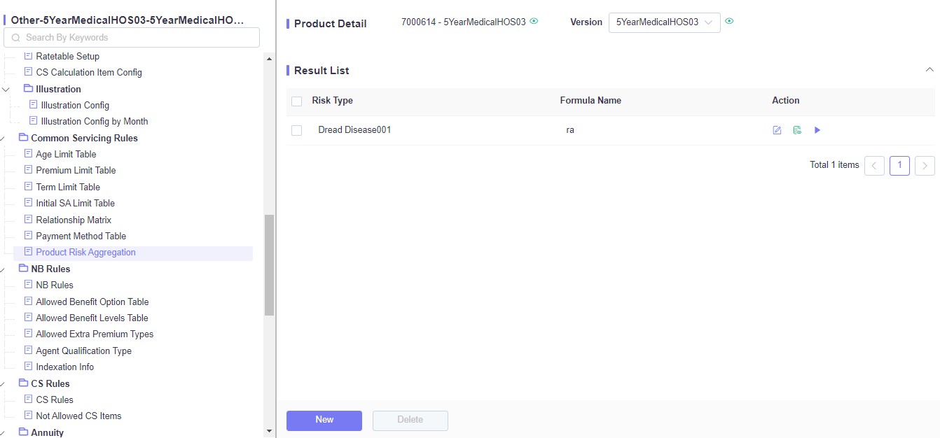The width and height of the screenshot is (940, 438).
Task: Click the New button
Action: [324, 421]
